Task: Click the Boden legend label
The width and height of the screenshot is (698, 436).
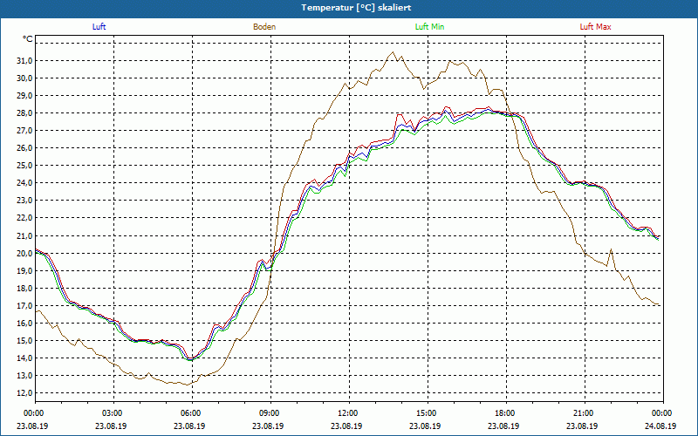Action: pos(264,27)
